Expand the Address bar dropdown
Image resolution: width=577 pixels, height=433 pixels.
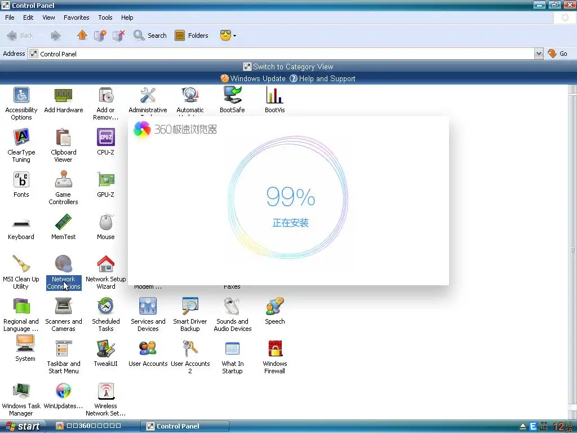[539, 54]
